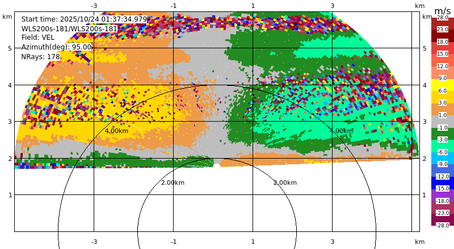This screenshot has height=249, width=454.
Task: Click the -12.0 colorbar tick label
Action: pos(443,176)
